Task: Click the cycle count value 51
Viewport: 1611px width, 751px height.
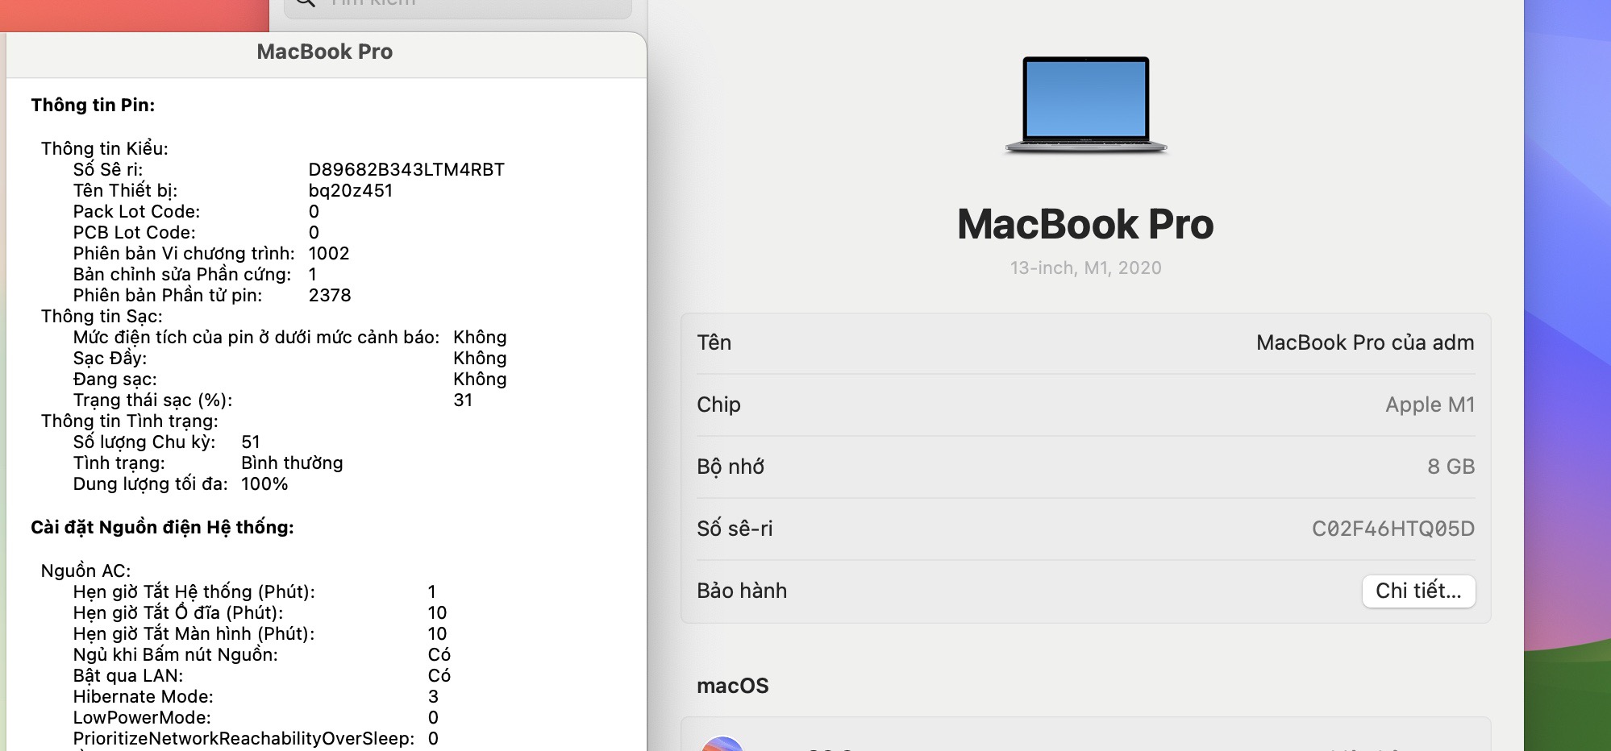Action: click(x=251, y=442)
